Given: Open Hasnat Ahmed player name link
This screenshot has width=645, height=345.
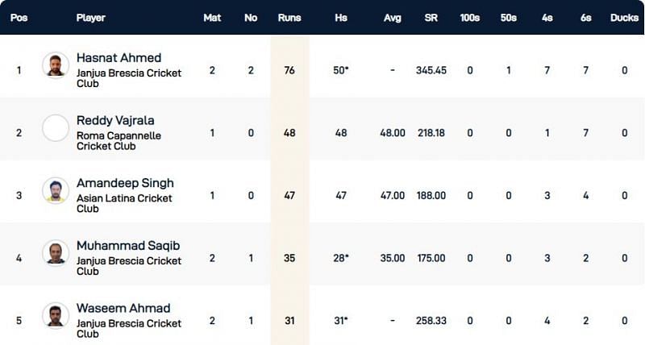Looking at the screenshot, I should (119, 58).
